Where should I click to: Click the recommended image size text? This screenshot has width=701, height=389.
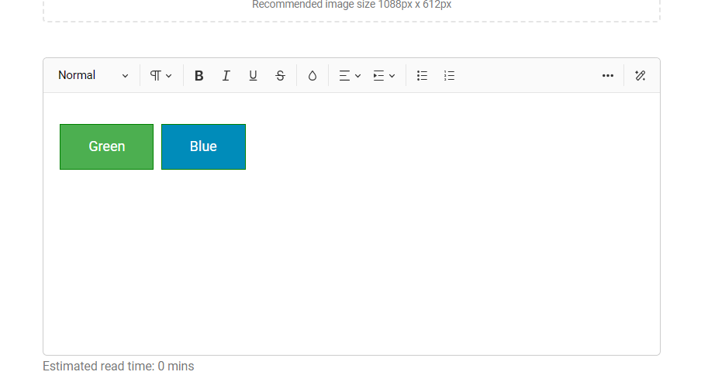[x=351, y=5]
